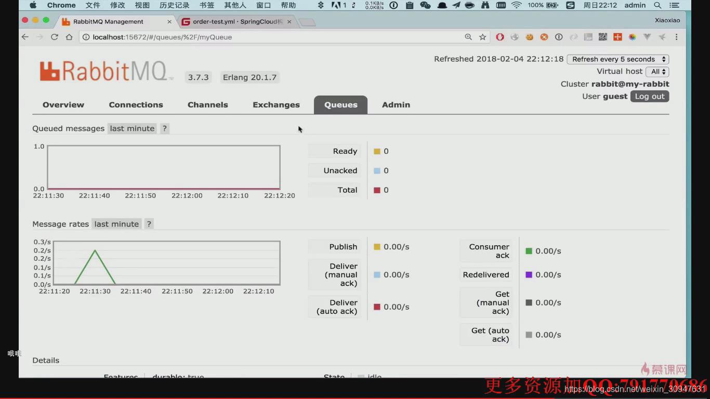Open the 文件 menu

tap(93, 5)
